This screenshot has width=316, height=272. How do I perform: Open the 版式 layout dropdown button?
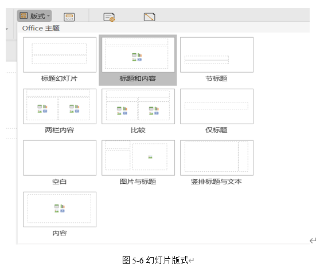click(x=34, y=15)
